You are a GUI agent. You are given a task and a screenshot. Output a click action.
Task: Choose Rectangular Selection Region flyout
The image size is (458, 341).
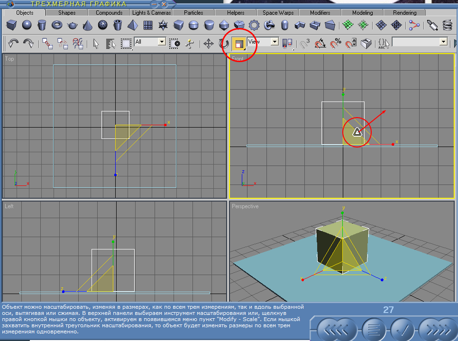coord(126,44)
